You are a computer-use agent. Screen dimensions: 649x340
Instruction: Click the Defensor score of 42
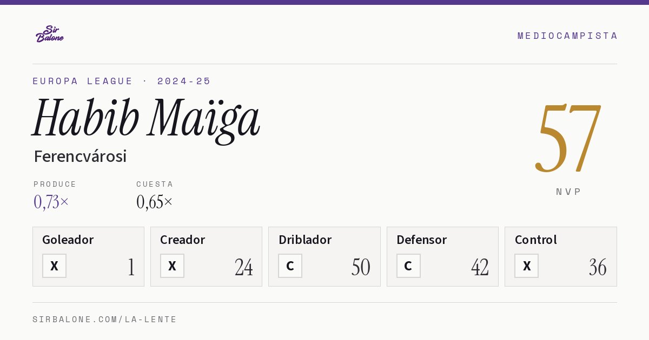[480, 267]
